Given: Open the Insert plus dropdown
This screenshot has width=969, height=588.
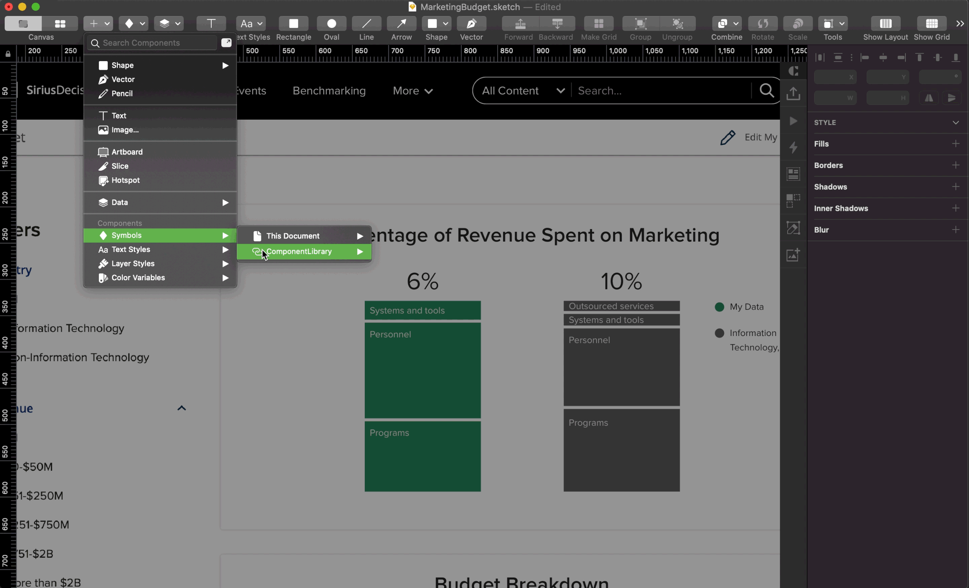Looking at the screenshot, I should pos(98,24).
